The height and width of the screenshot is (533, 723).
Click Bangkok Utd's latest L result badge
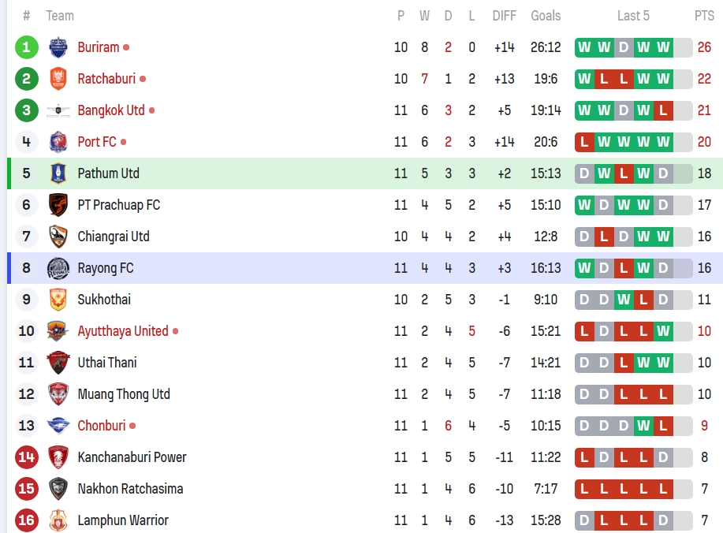pos(663,110)
